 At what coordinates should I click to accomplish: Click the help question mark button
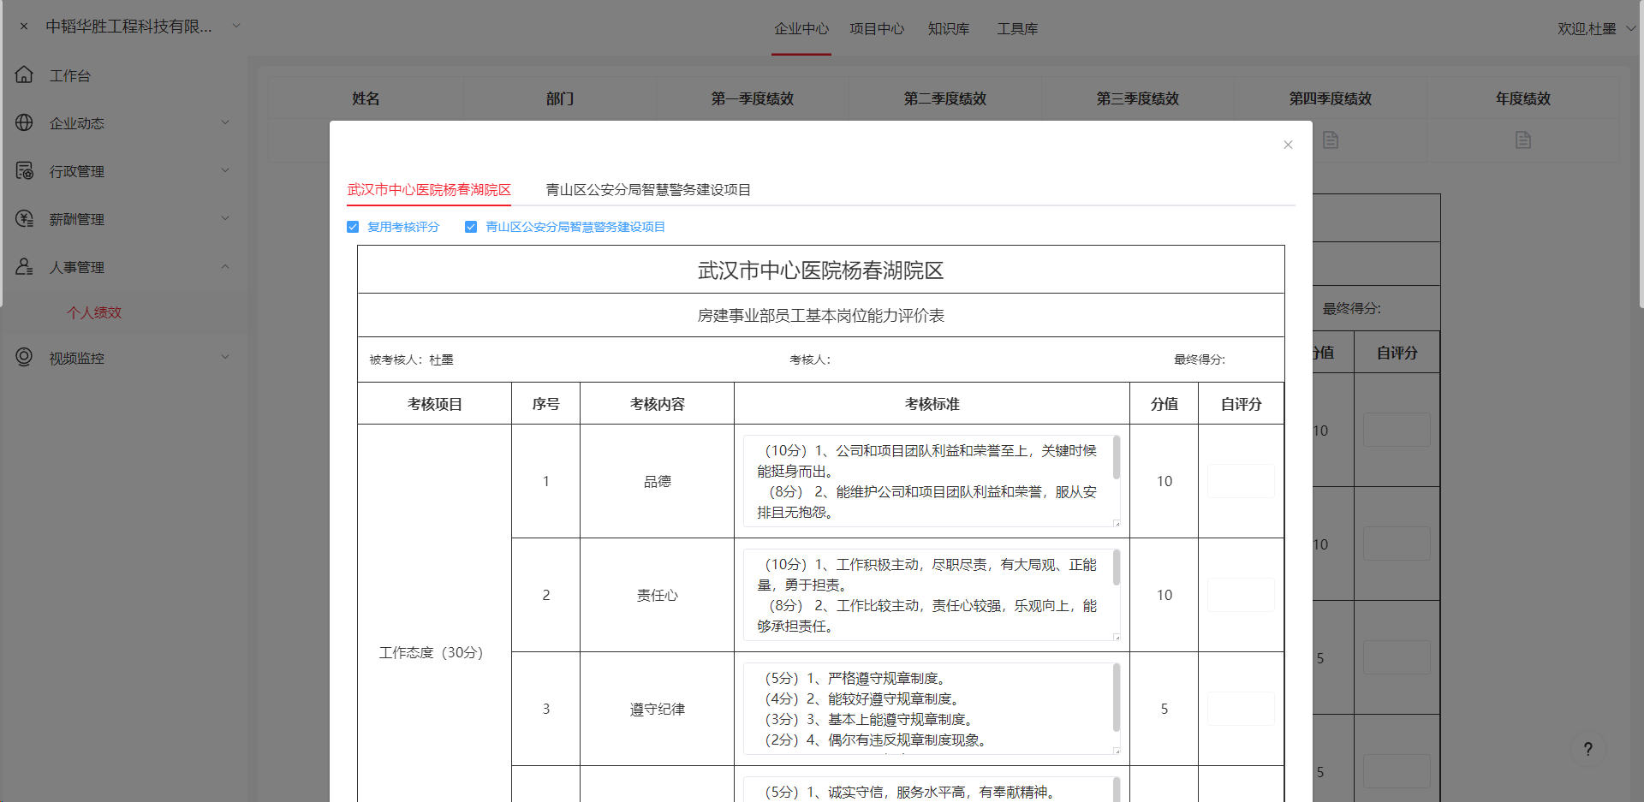tap(1588, 749)
